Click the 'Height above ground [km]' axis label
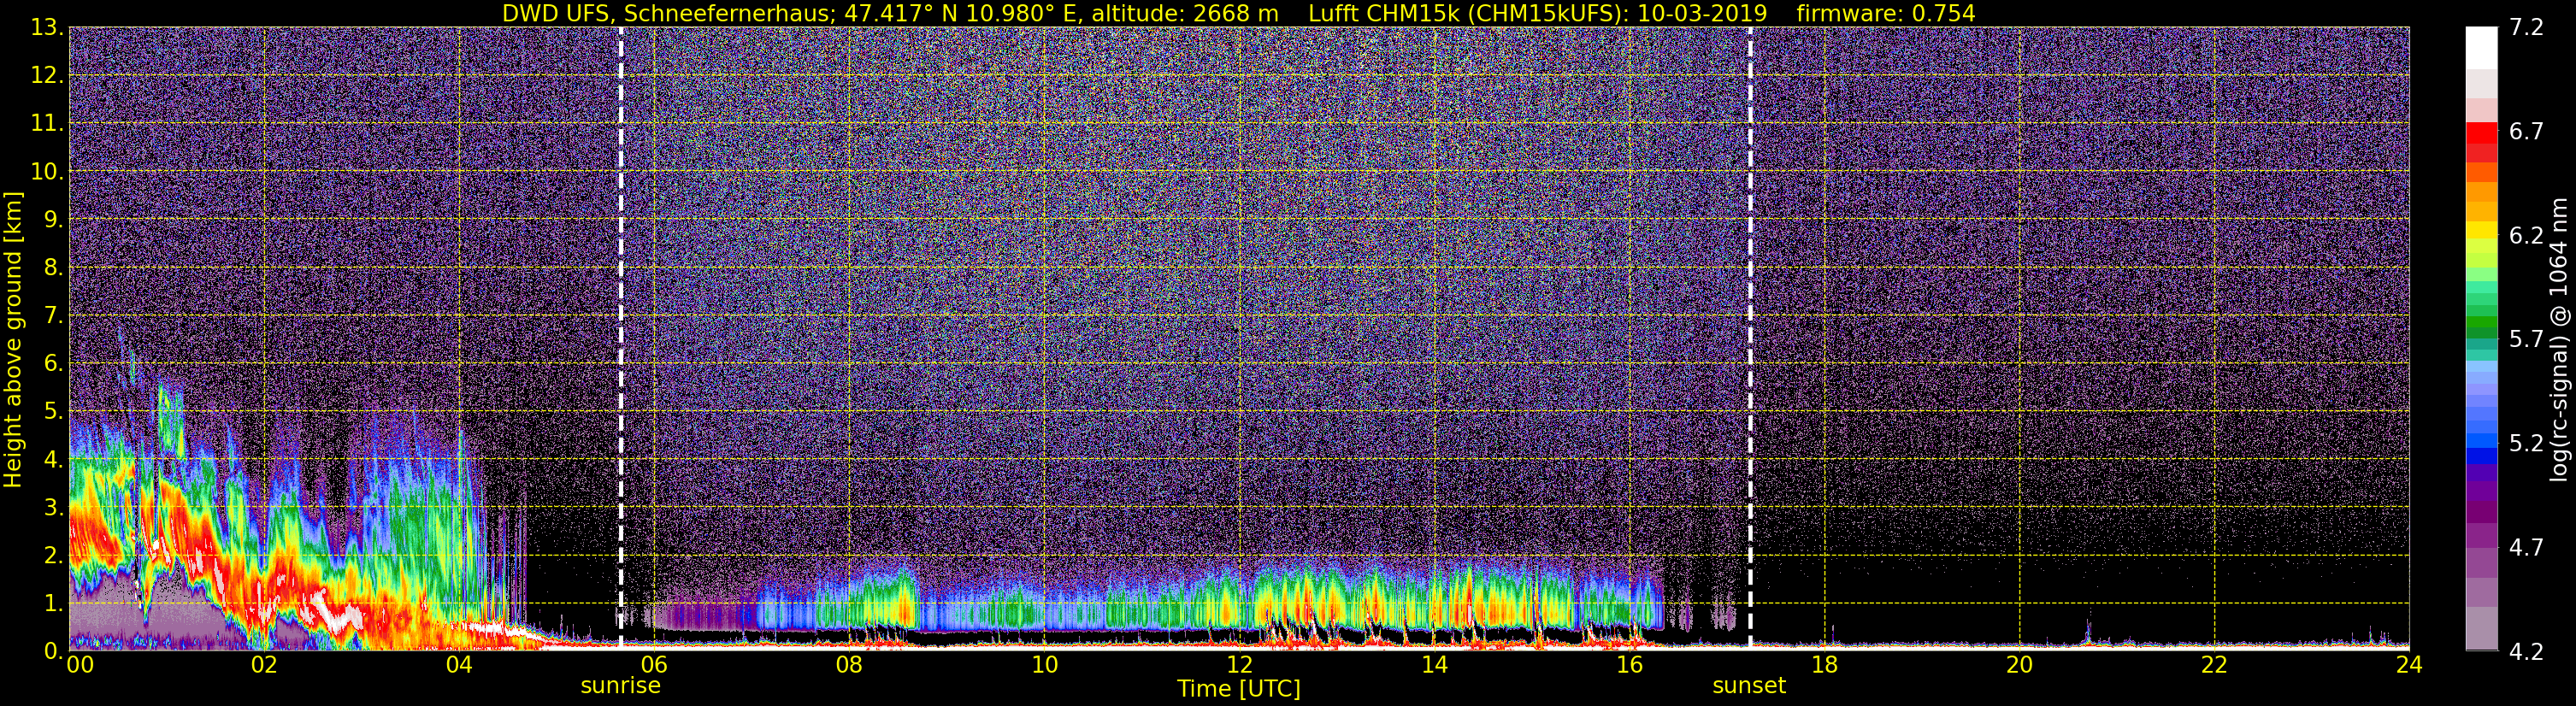 pos(13,339)
